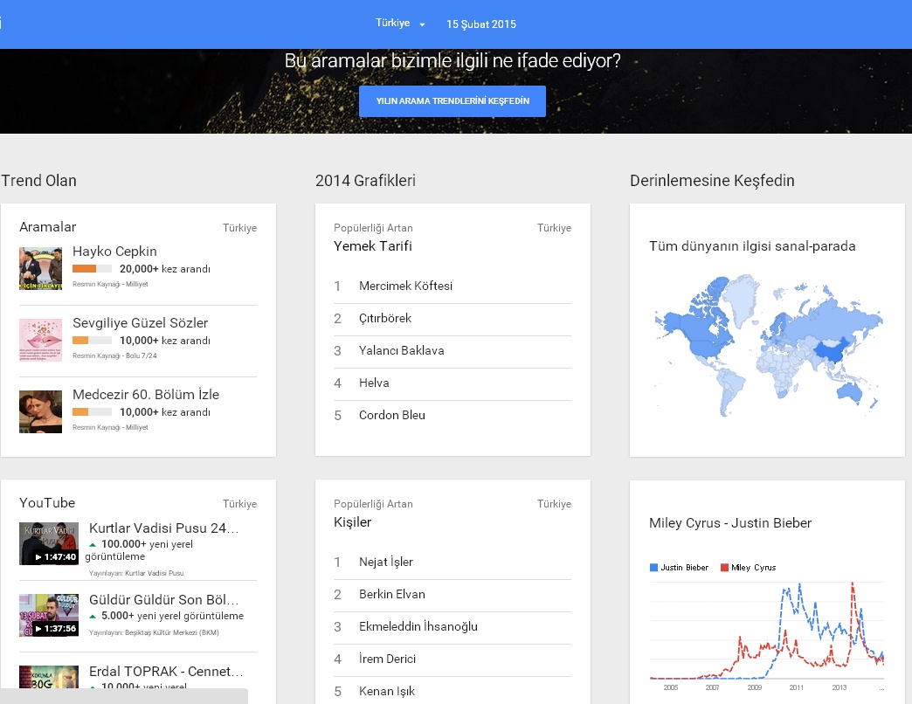Click Hayko Cepkin trending search title
The image size is (912, 704).
pyautogui.click(x=114, y=252)
